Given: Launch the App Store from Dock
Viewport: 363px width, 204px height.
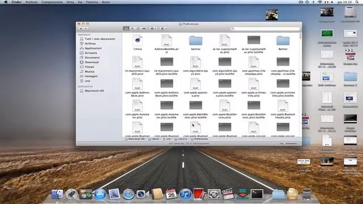Looking at the screenshot, I should [100, 194].
